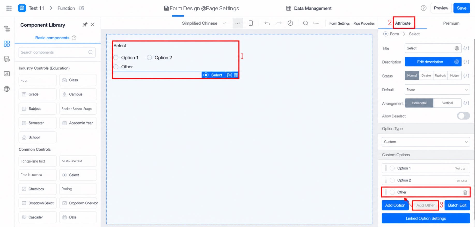Toggle the Allow Deselect switch
Image resolution: width=475 pixels, height=227 pixels.
coord(463,116)
